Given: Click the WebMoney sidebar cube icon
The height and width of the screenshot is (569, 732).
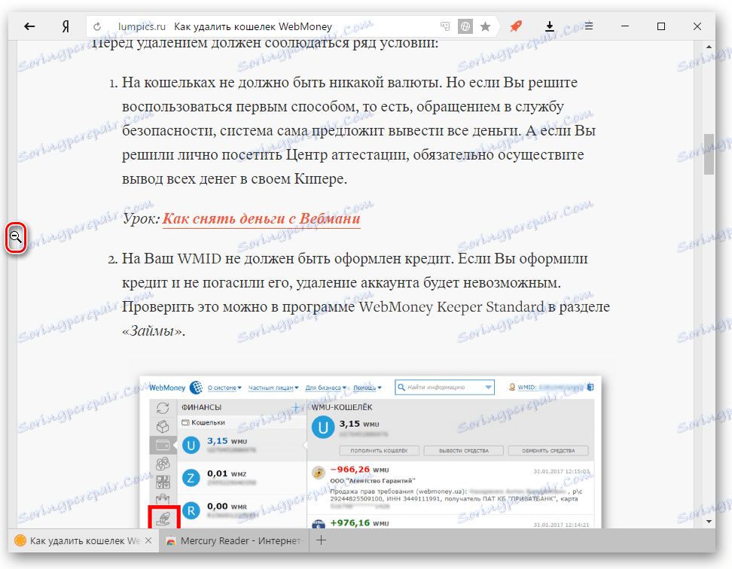Looking at the screenshot, I should (163, 426).
